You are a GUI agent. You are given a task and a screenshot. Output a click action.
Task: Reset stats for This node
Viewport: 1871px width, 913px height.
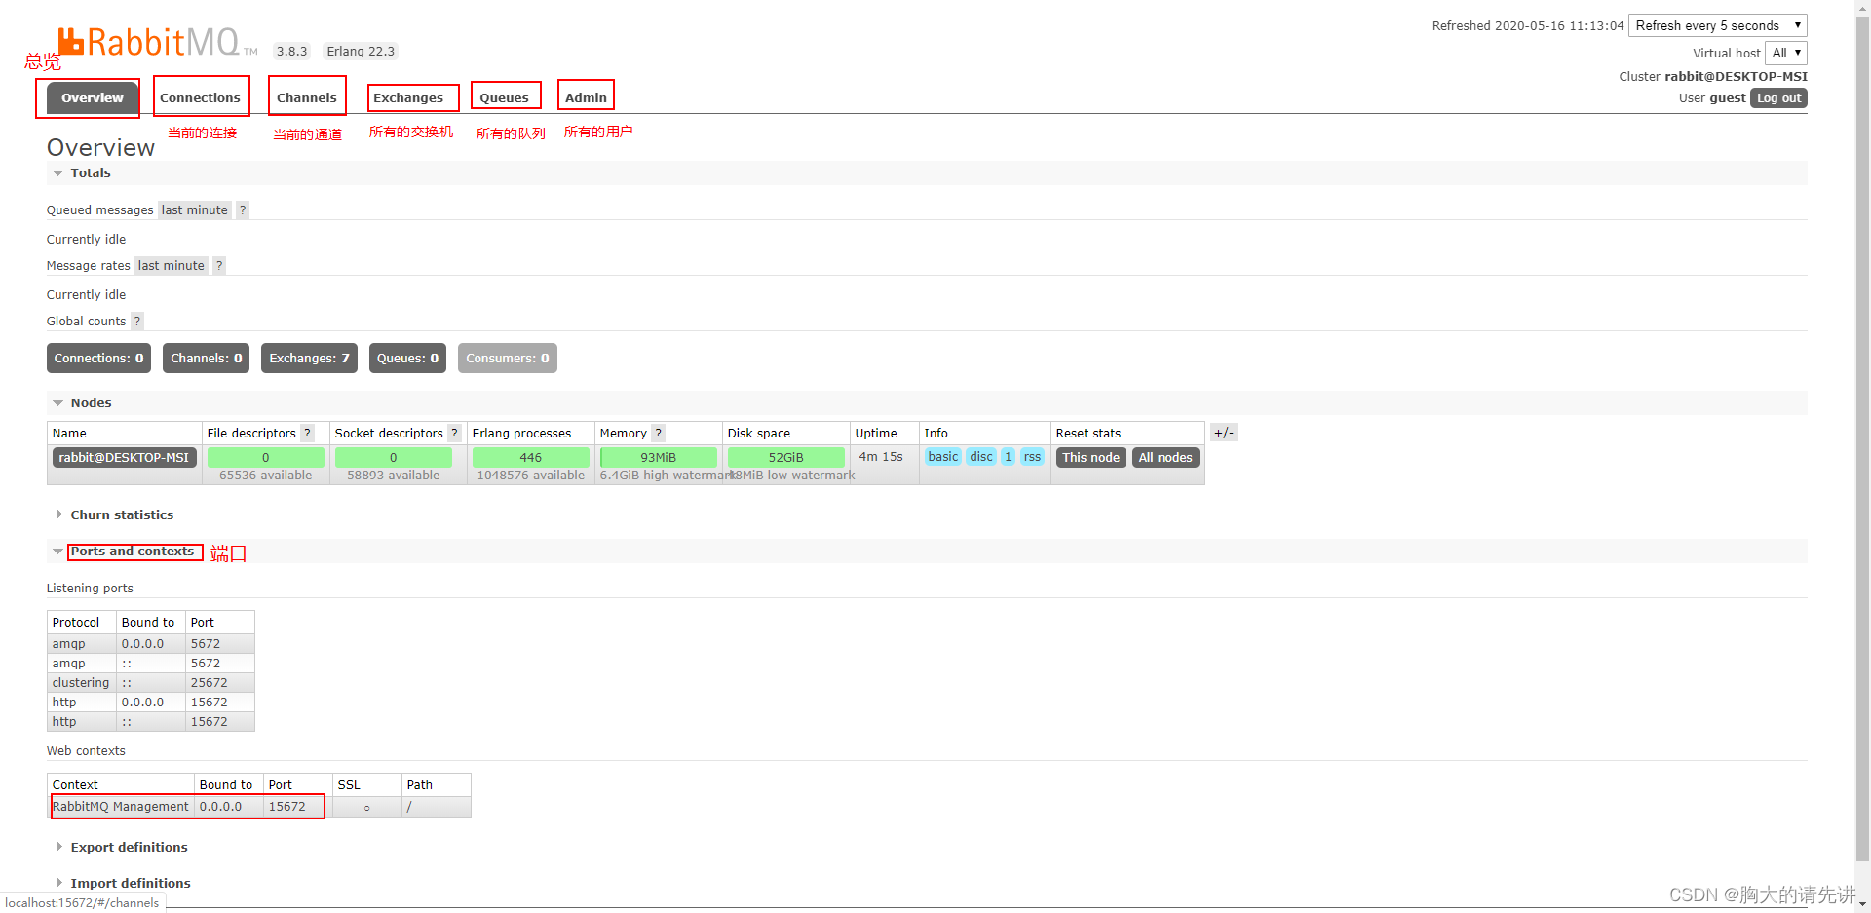[x=1091, y=457]
